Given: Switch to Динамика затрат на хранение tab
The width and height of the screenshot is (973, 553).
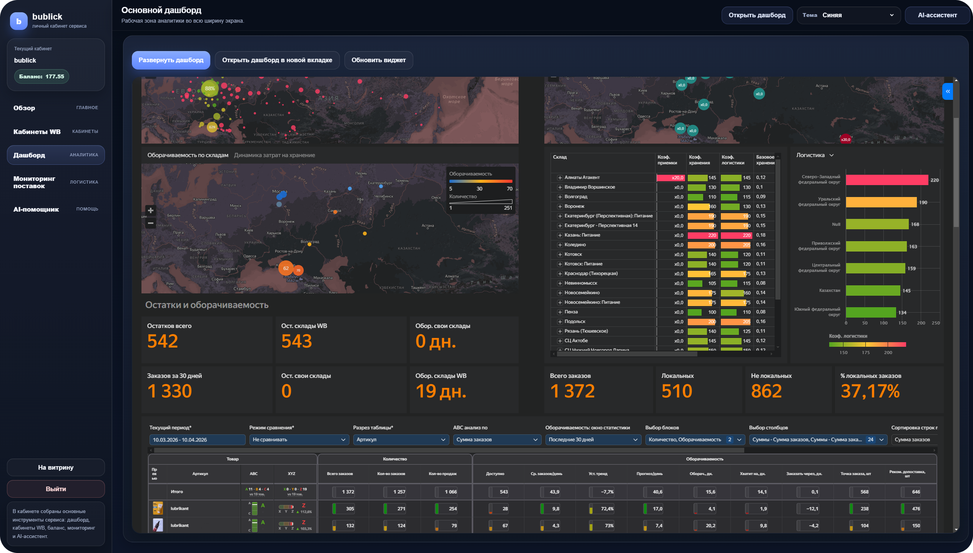Looking at the screenshot, I should [x=274, y=155].
